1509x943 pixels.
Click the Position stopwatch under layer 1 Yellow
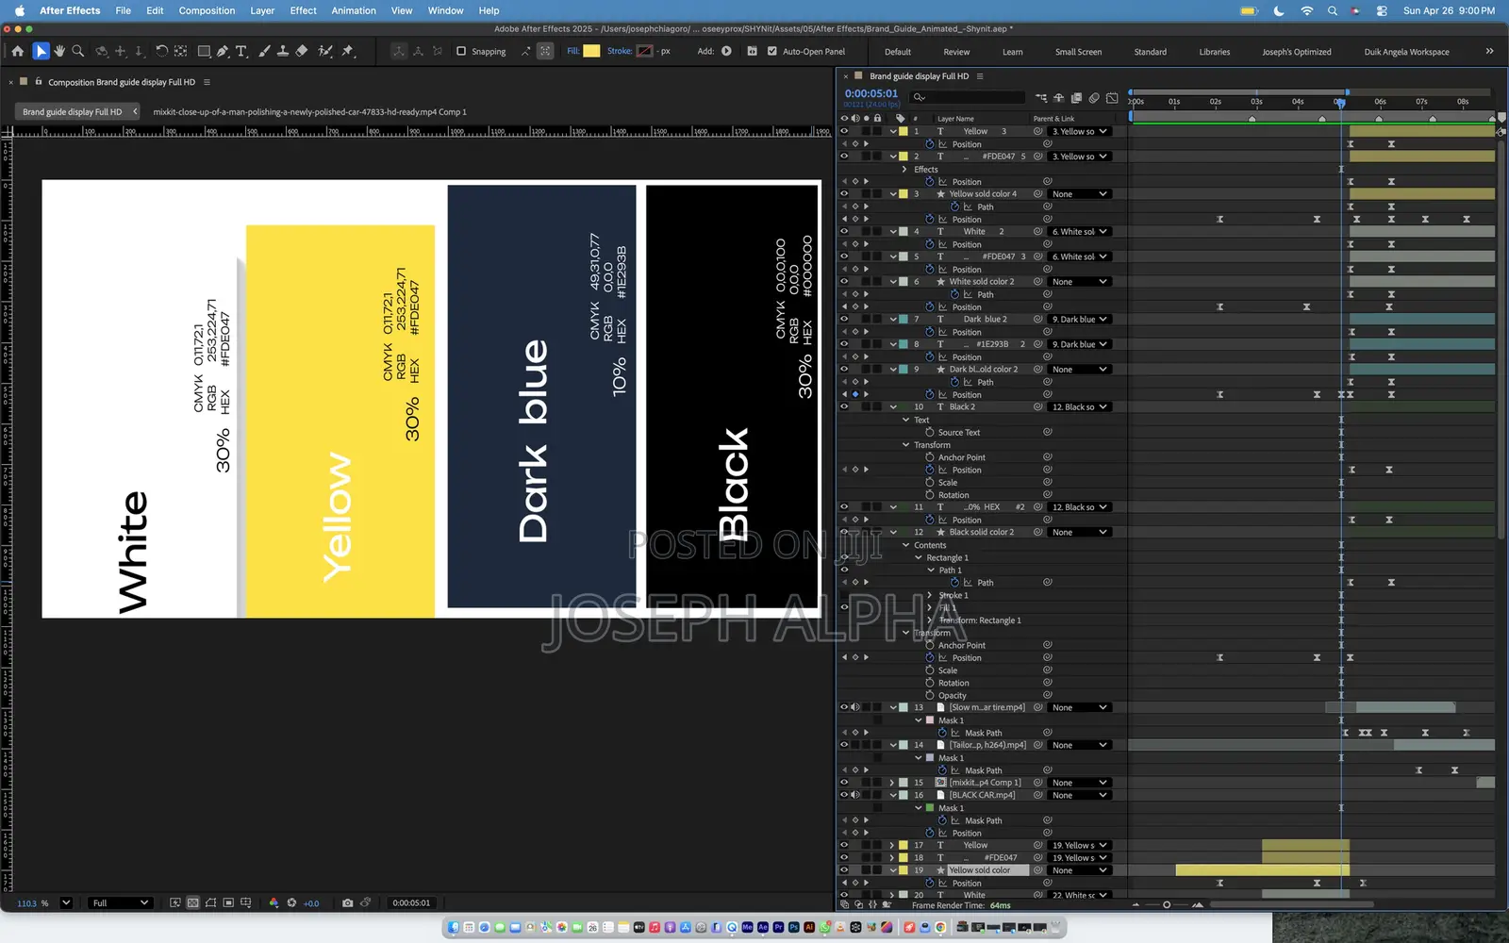tap(929, 144)
